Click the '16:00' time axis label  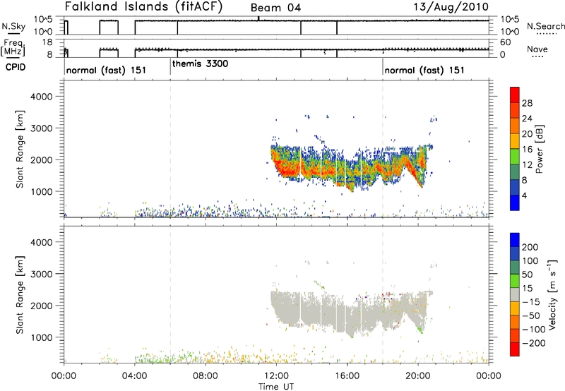point(347,376)
